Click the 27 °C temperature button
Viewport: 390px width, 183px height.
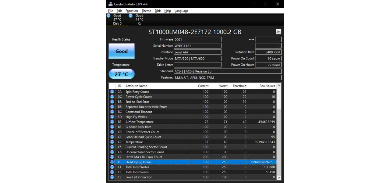[122, 74]
